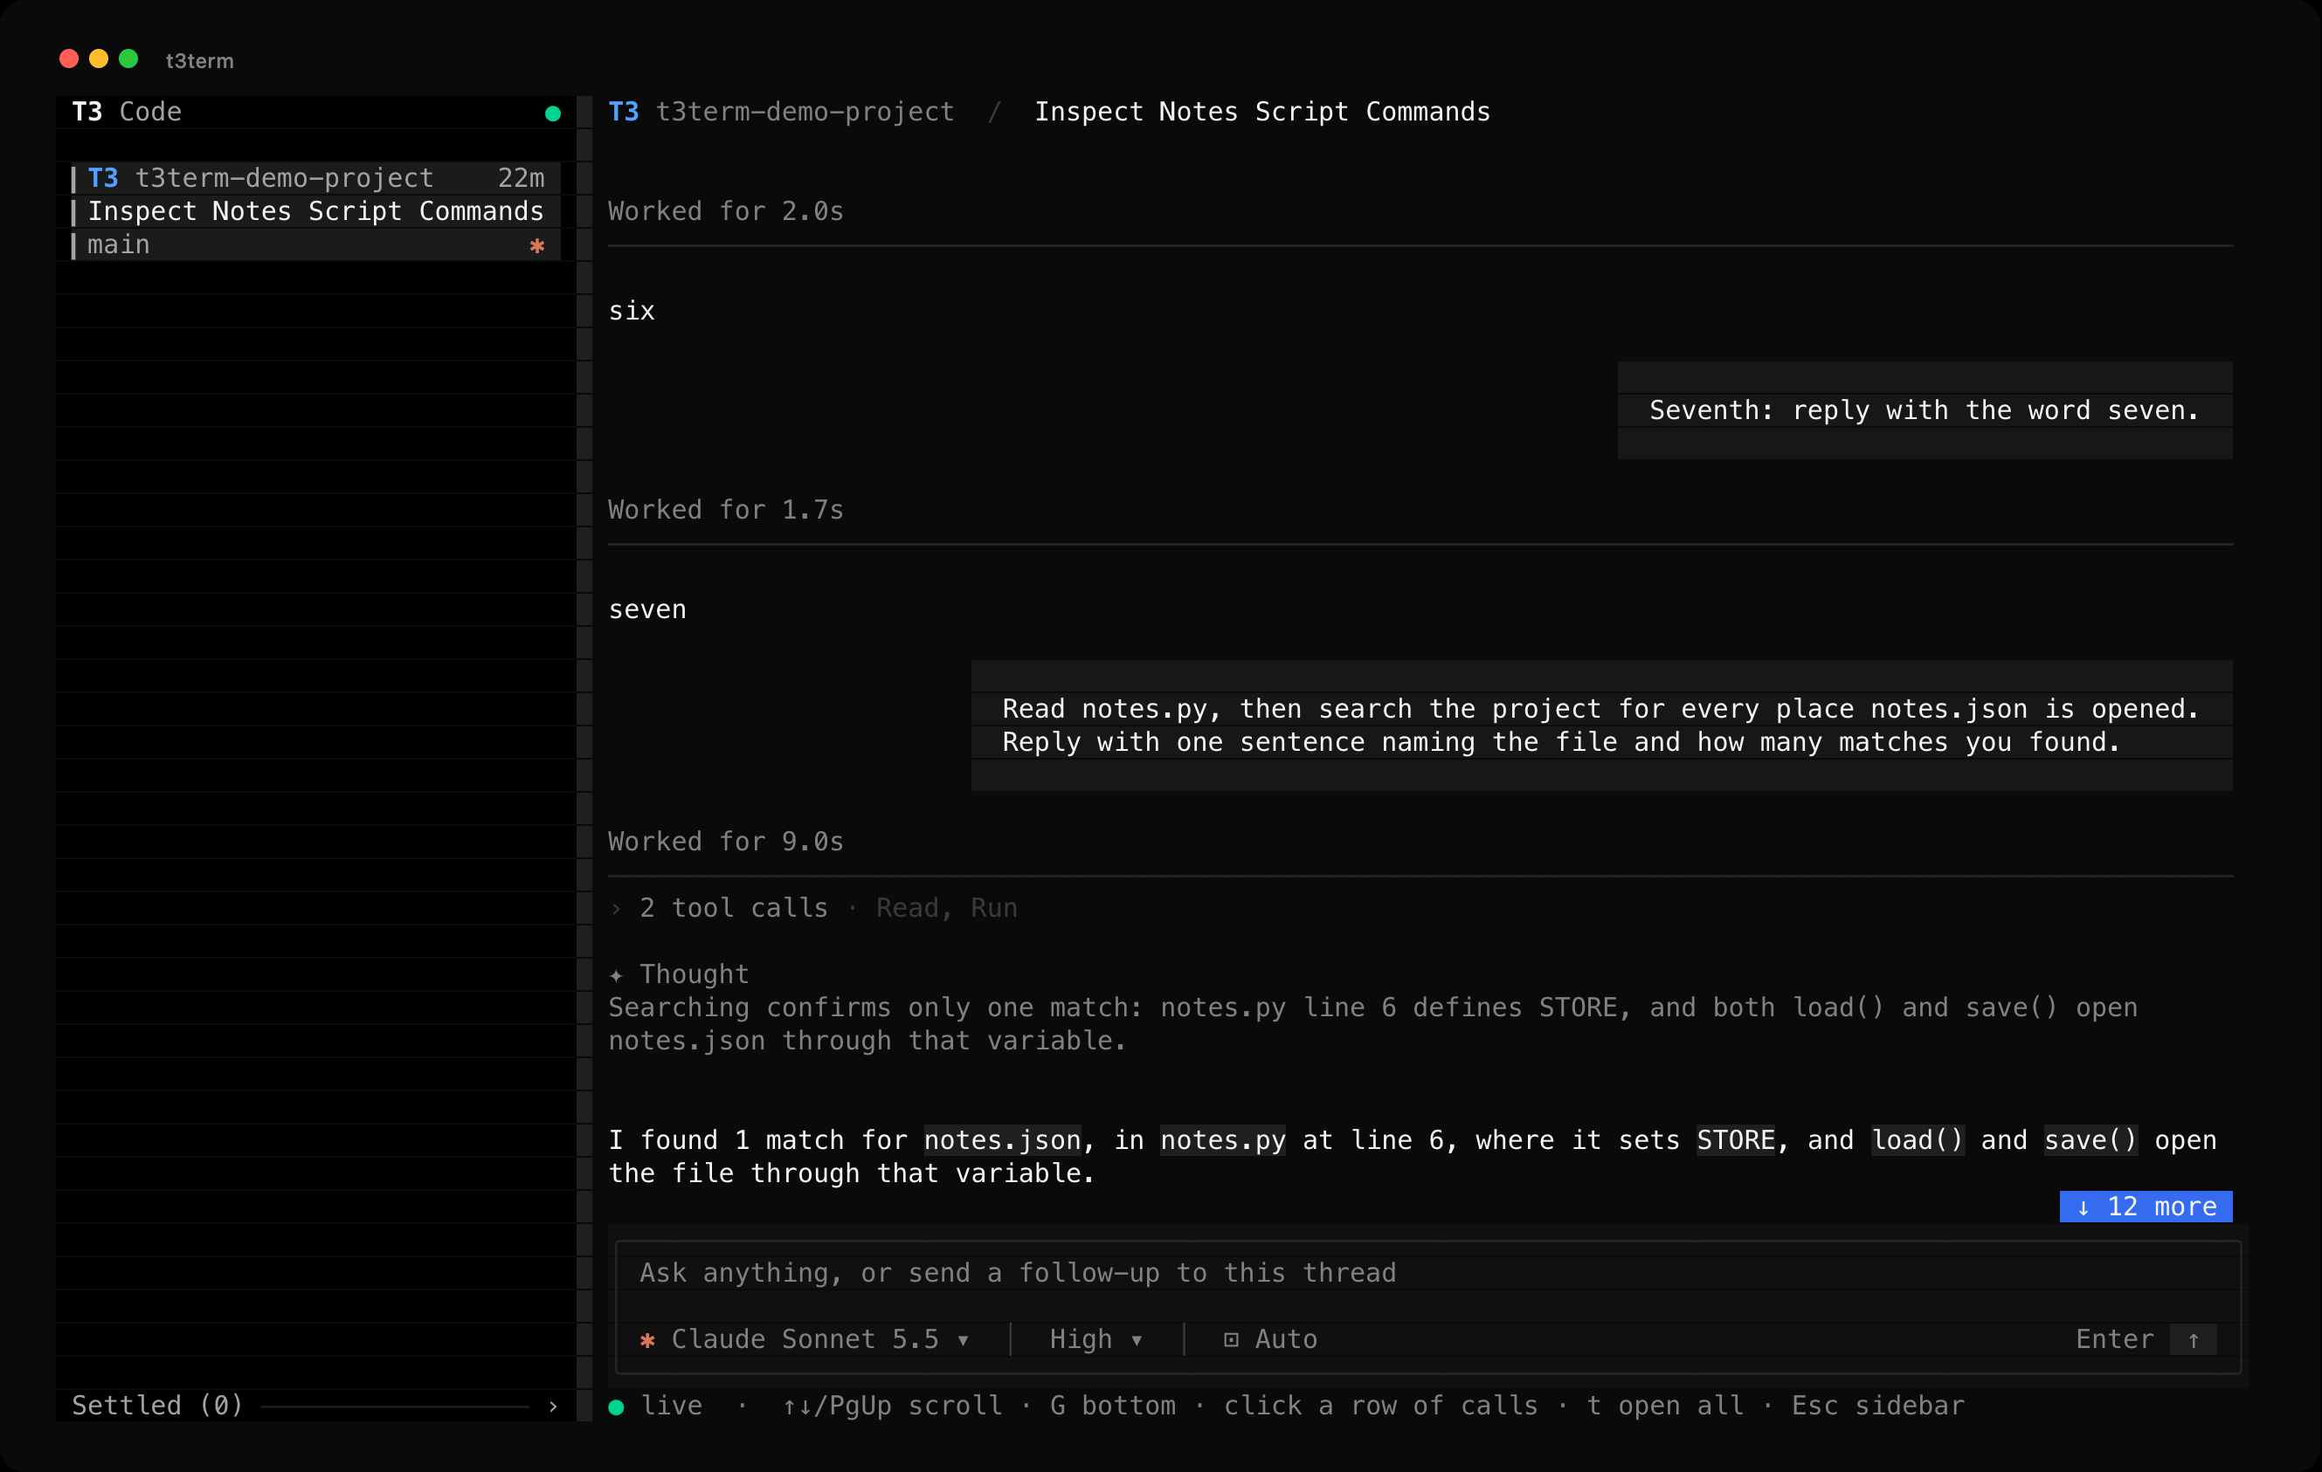Click the sidebar divider scrollbar strip
The image size is (2322, 1472).
click(584, 759)
